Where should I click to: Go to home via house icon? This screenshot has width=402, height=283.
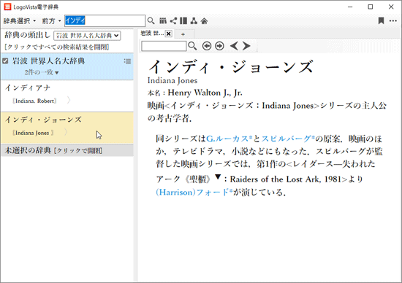point(204,20)
